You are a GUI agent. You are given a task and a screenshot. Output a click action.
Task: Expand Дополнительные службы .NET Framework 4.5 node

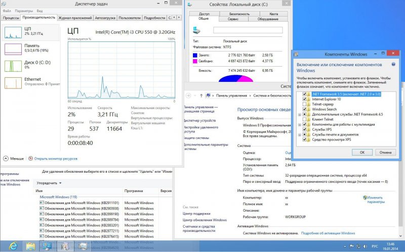[x=300, y=115]
